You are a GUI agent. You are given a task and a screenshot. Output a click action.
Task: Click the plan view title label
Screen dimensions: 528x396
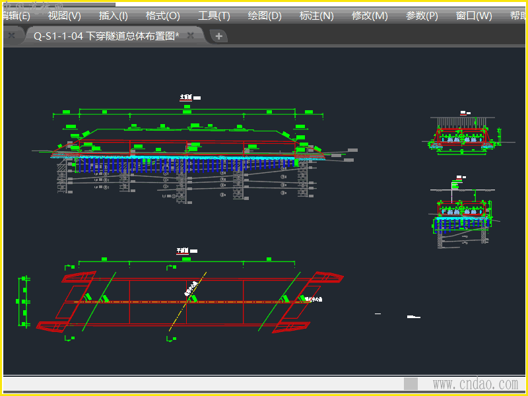(x=187, y=251)
